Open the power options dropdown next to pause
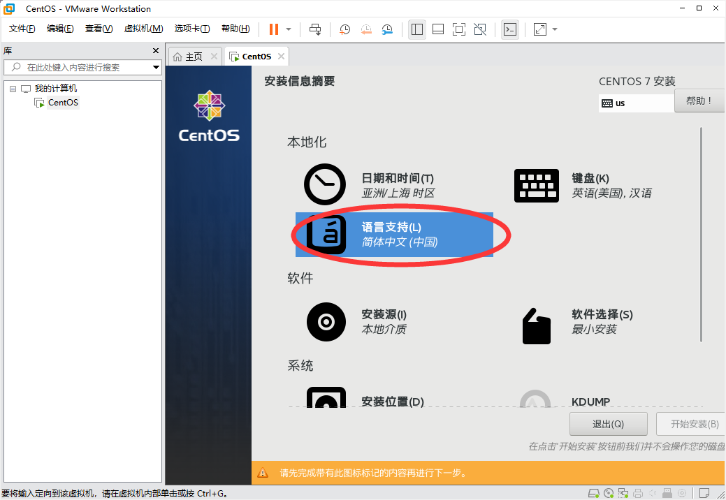726x500 pixels. [x=289, y=29]
